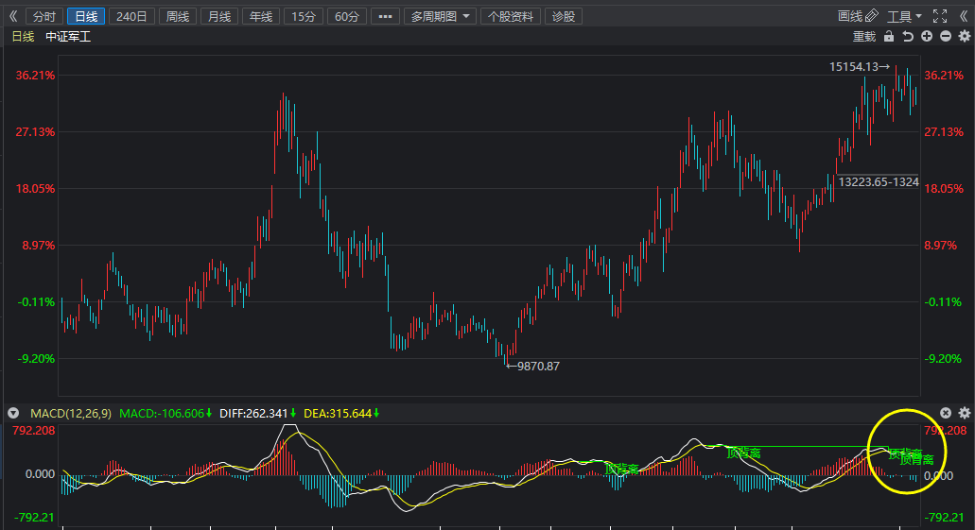Expand the 多周期图 dropdown
The height and width of the screenshot is (530, 975).
pos(440,16)
